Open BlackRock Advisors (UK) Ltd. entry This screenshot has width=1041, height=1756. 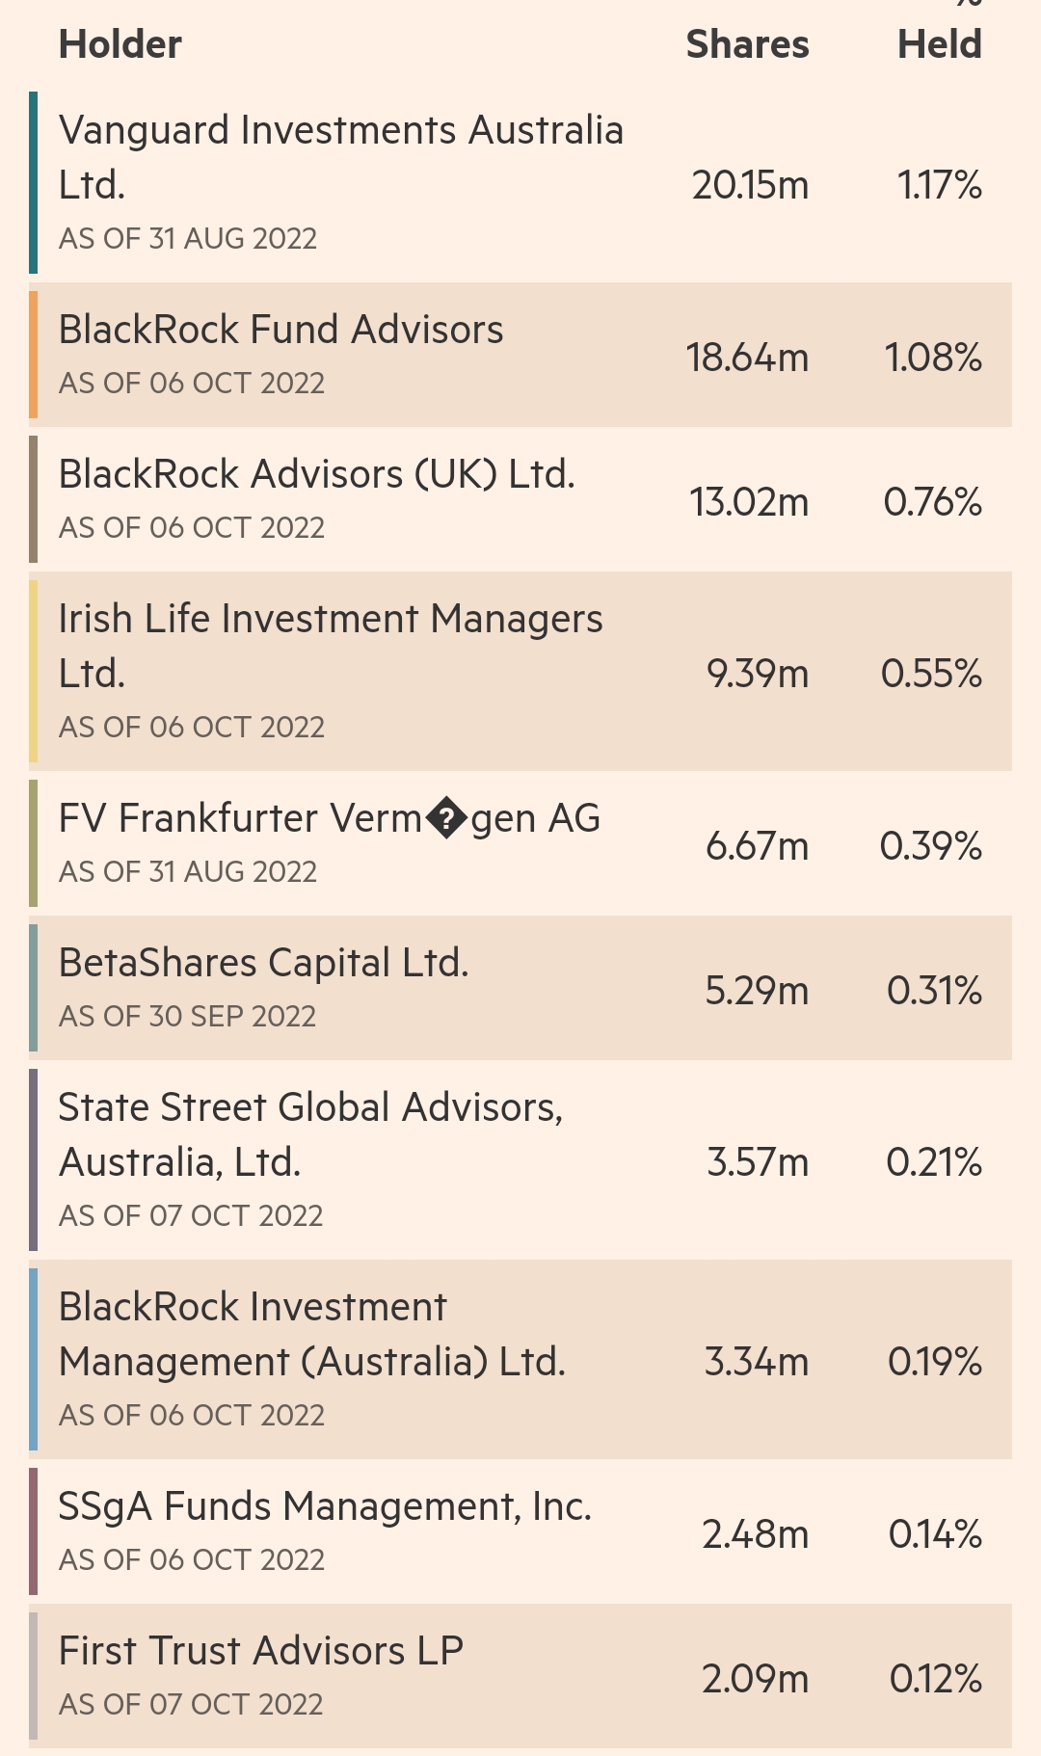point(316,474)
